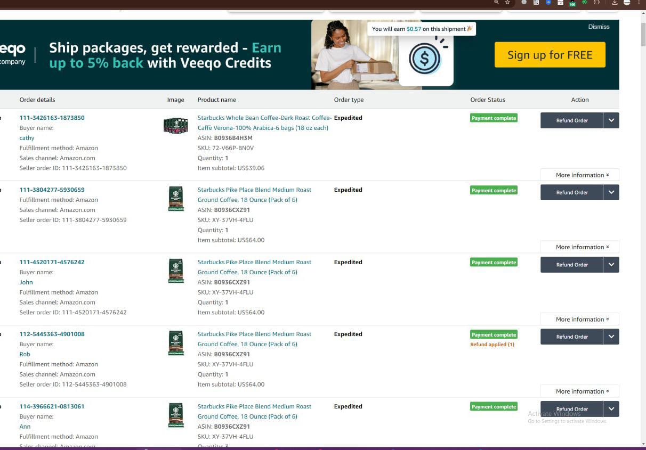Click Refund Order for order 111-4520171-4576242
Screen dimensions: 646x450
(571, 265)
